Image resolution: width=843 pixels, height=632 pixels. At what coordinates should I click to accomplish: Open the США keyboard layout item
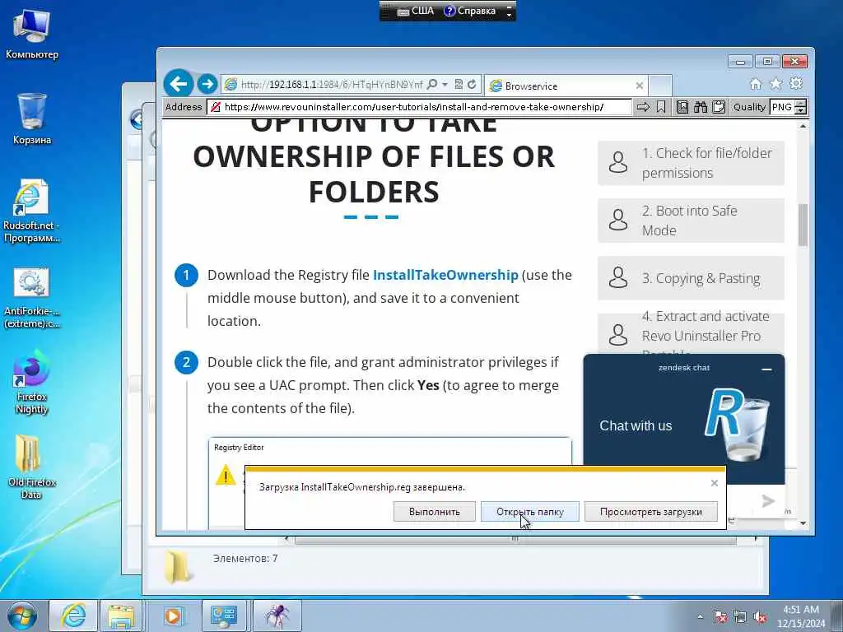416,11
